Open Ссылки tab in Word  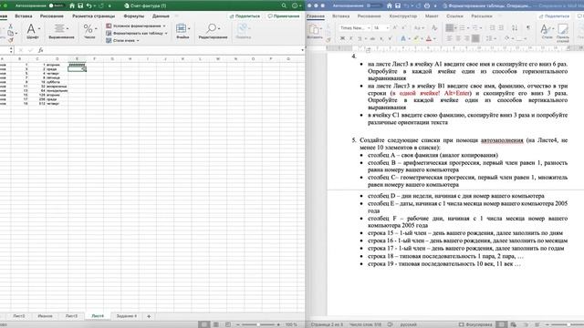coord(454,16)
